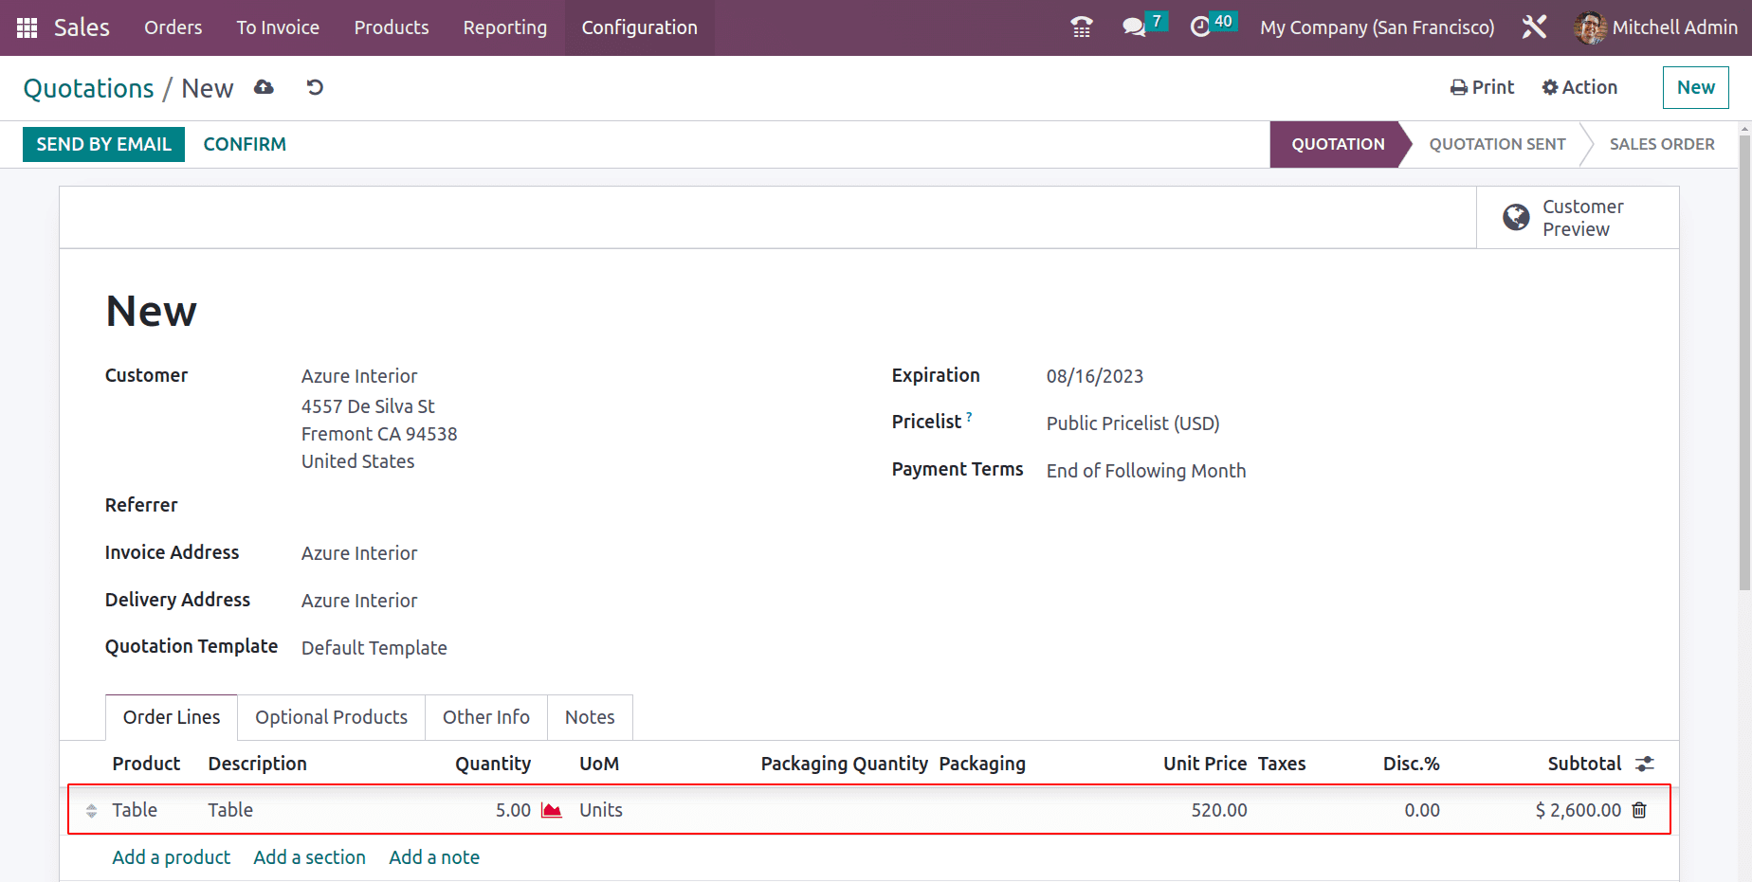The height and width of the screenshot is (882, 1752).
Task: Click the Sales app title
Action: point(82,27)
